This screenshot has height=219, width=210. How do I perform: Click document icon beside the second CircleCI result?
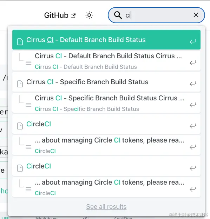click(20, 168)
